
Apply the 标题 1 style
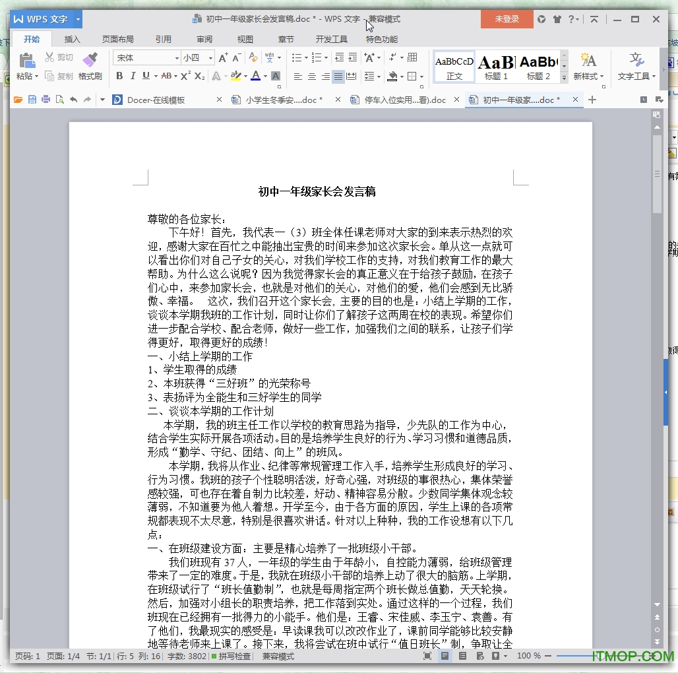(496, 65)
